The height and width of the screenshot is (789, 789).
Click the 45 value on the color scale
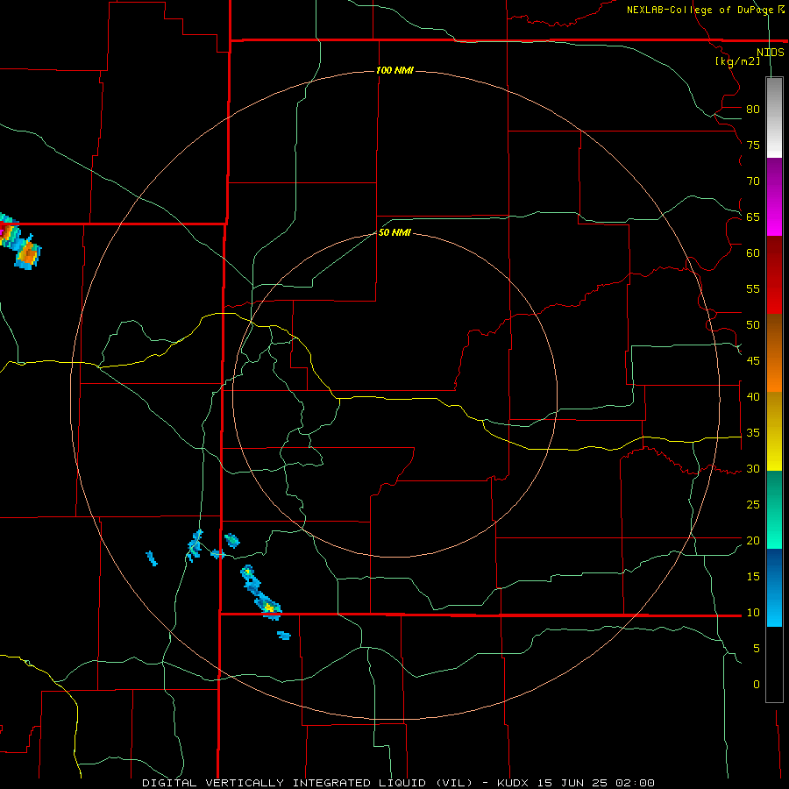753,361
